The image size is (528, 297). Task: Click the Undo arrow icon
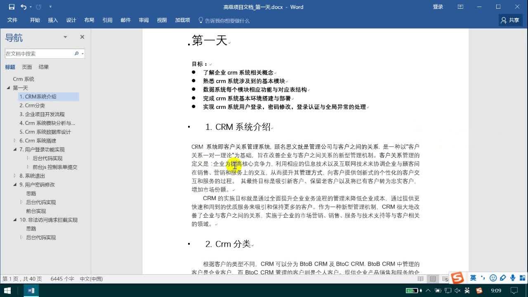click(24, 7)
